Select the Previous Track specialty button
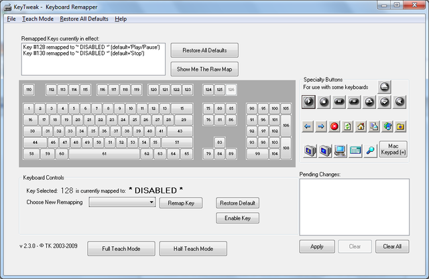 point(339,102)
